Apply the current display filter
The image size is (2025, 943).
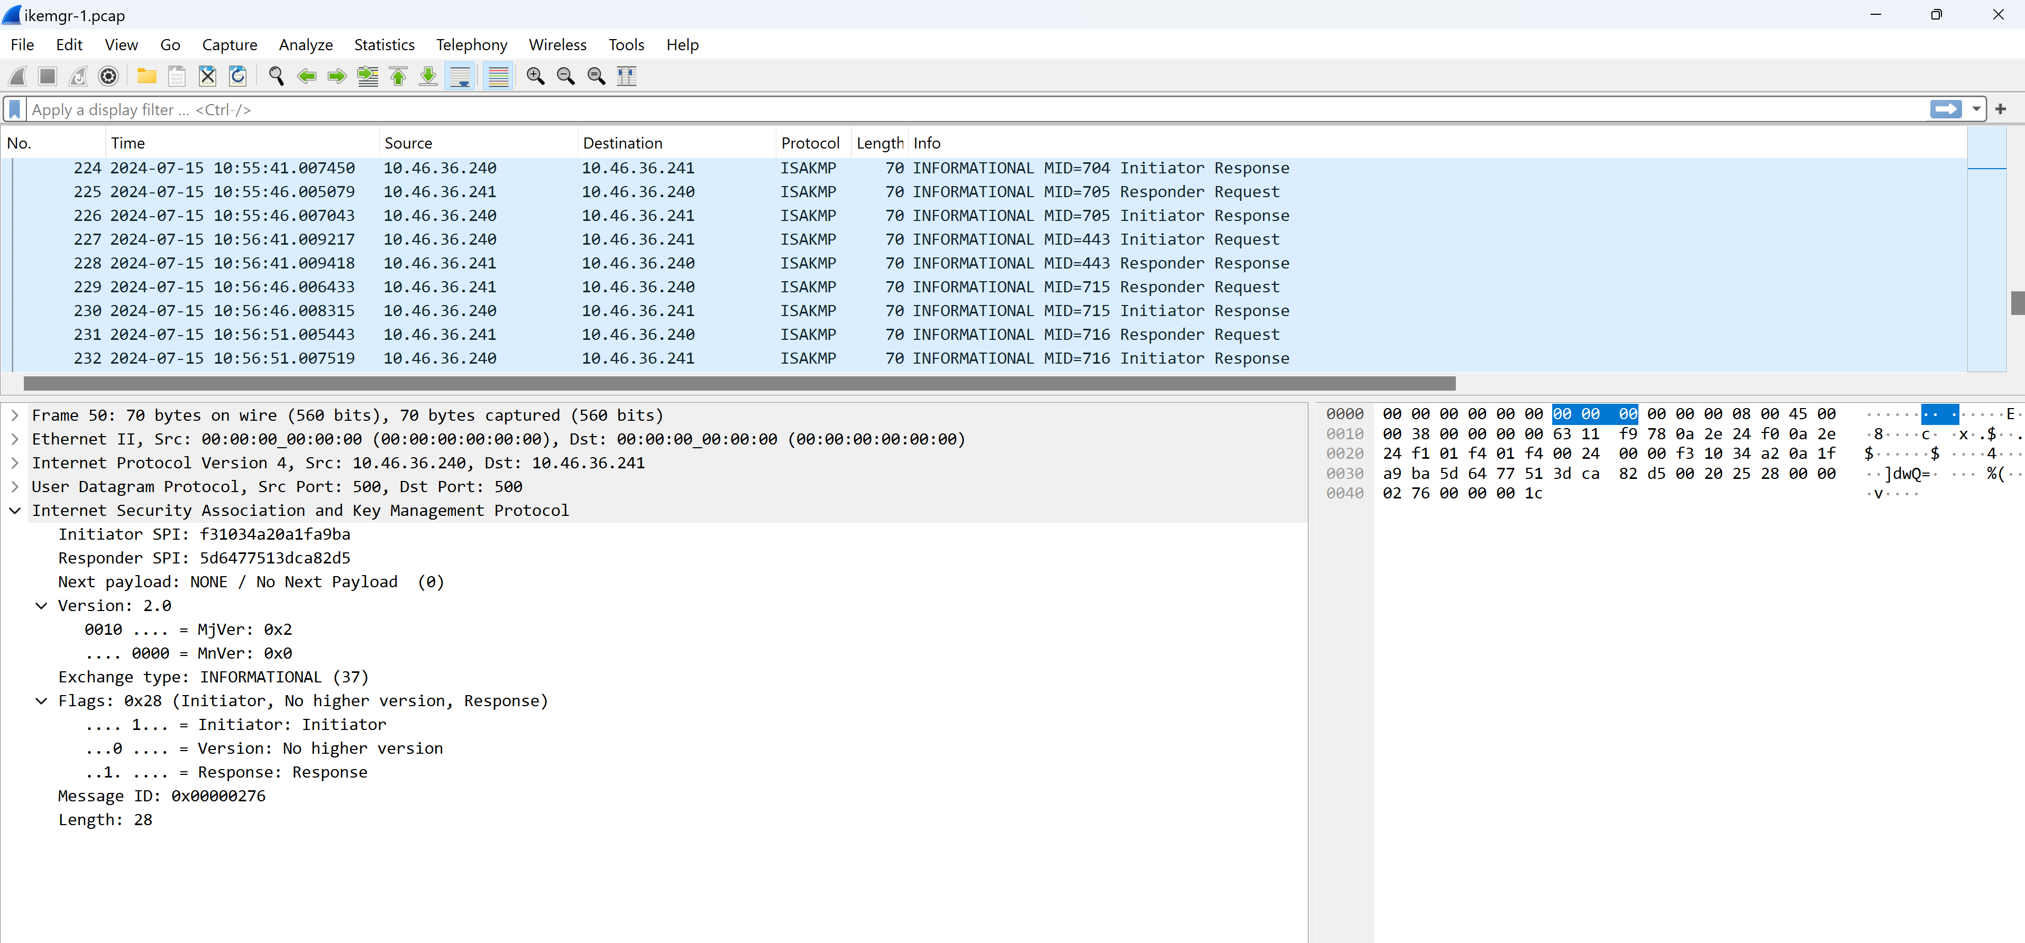coord(1946,109)
